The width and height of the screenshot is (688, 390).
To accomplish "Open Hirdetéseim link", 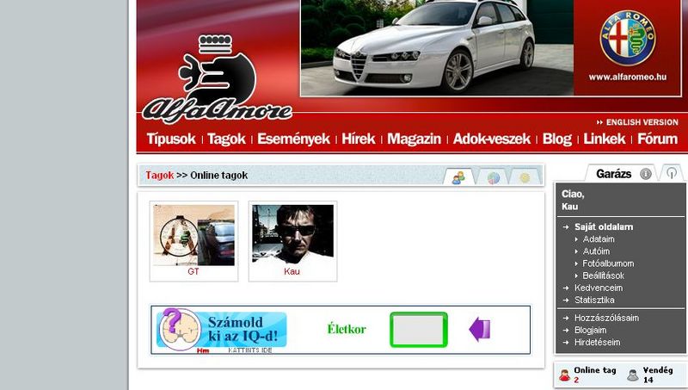I will click(x=598, y=342).
